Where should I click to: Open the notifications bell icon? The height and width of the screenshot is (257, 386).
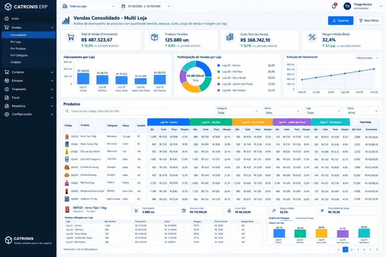point(334,6)
